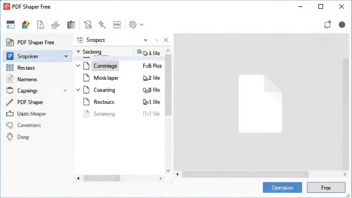Select the greyed Seraneing row
352x198 pixels.
(x=120, y=114)
